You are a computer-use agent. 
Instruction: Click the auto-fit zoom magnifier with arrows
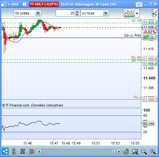coord(135,152)
